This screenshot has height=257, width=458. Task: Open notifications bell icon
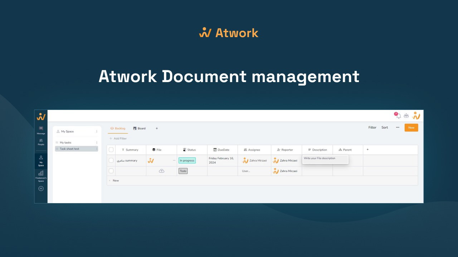pos(398,116)
